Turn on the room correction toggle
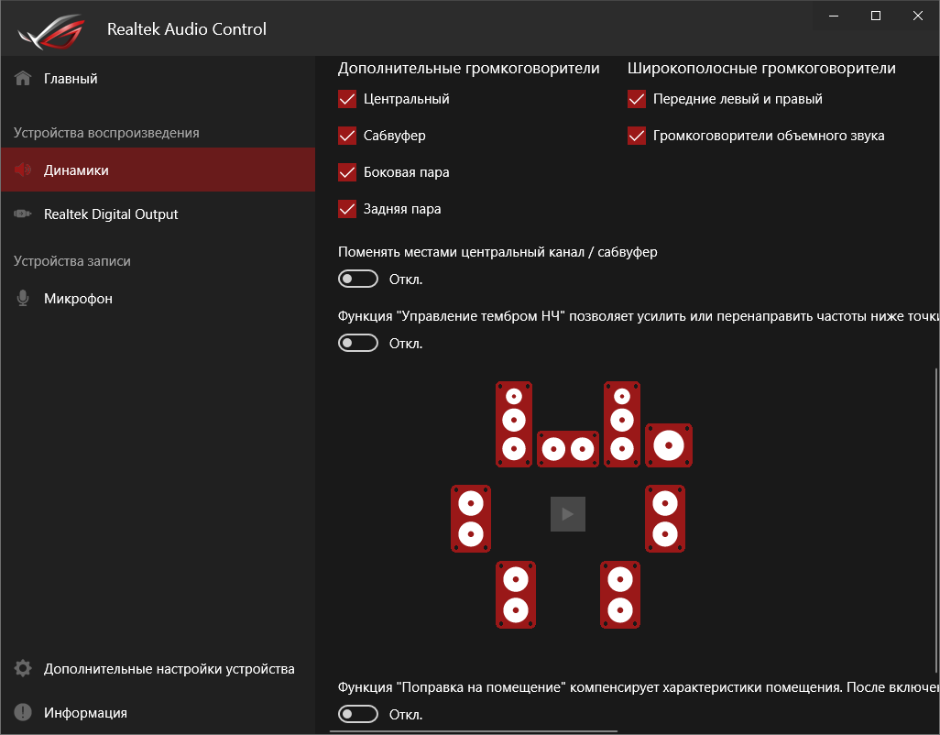The image size is (940, 735). 358,713
